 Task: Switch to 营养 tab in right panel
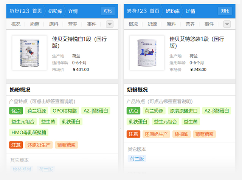(190, 24)
